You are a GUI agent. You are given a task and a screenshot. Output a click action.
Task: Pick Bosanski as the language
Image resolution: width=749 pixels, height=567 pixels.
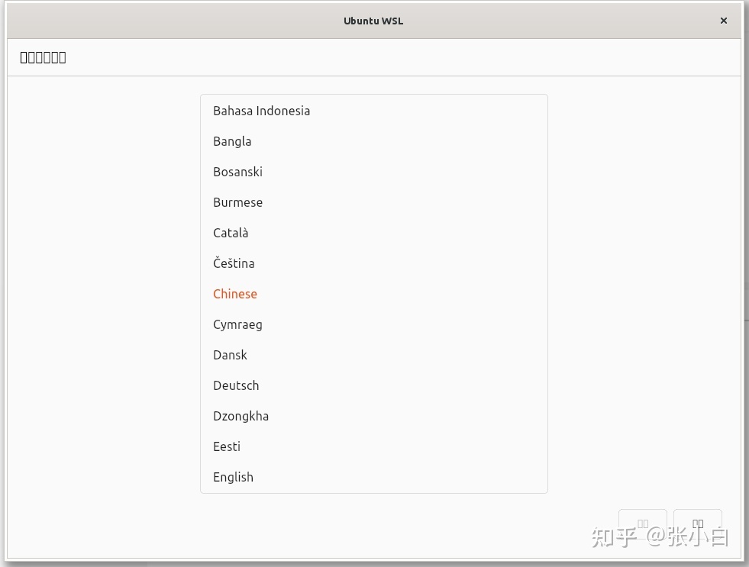(x=373, y=172)
